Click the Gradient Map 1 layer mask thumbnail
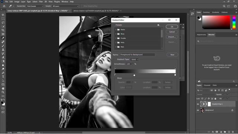This screenshot has height=134, width=238. (x=209, y=104)
